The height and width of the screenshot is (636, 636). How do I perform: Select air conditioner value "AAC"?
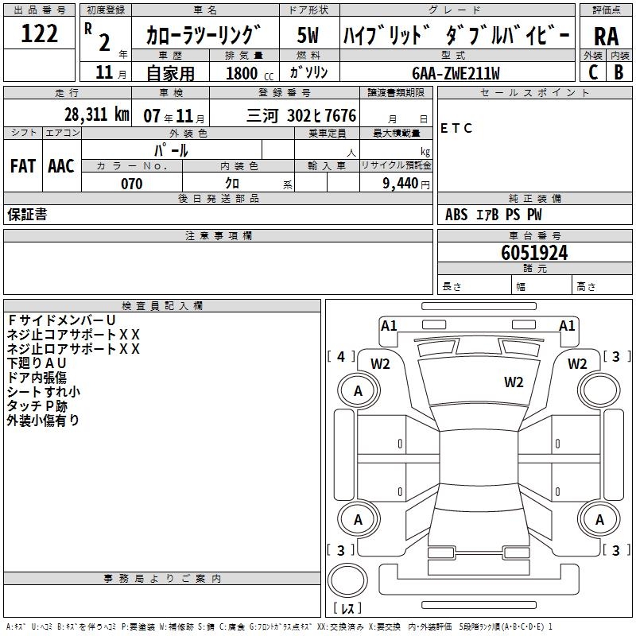(61, 166)
